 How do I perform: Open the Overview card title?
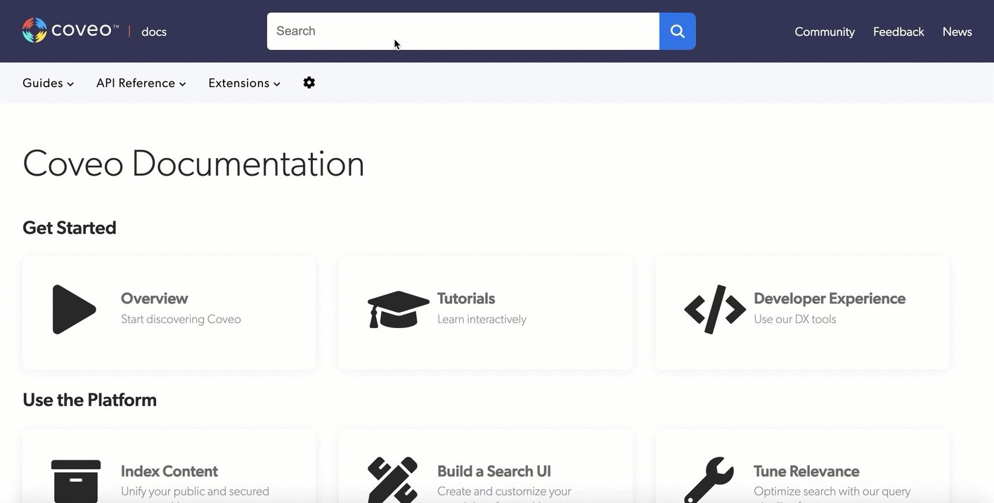pyautogui.click(x=154, y=299)
